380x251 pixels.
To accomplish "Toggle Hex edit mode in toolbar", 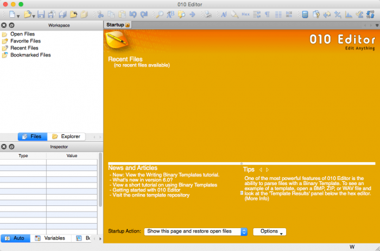I will 245,15.
